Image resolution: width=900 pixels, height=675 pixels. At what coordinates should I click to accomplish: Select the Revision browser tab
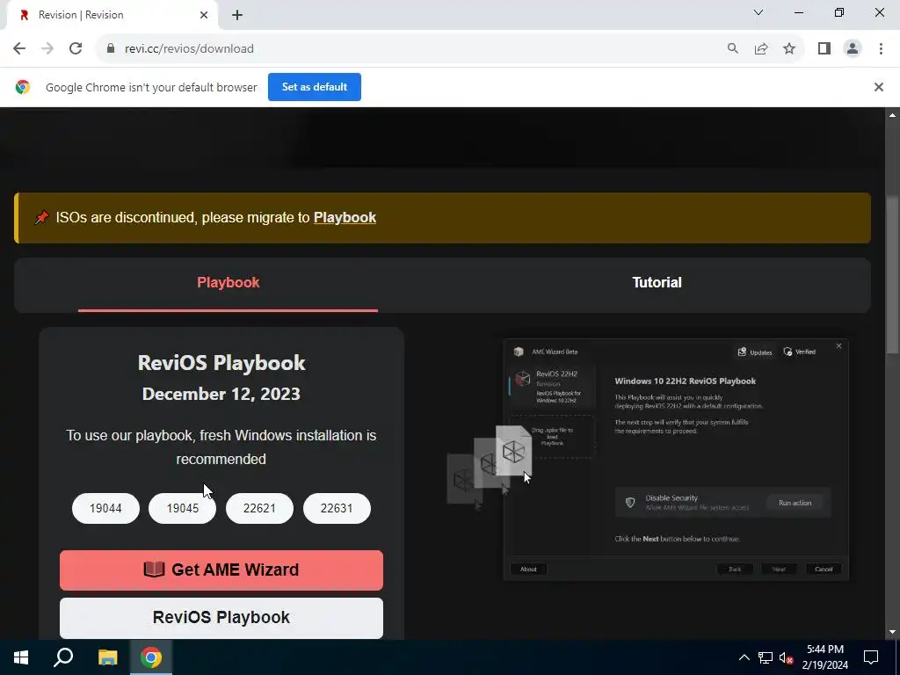(112, 16)
